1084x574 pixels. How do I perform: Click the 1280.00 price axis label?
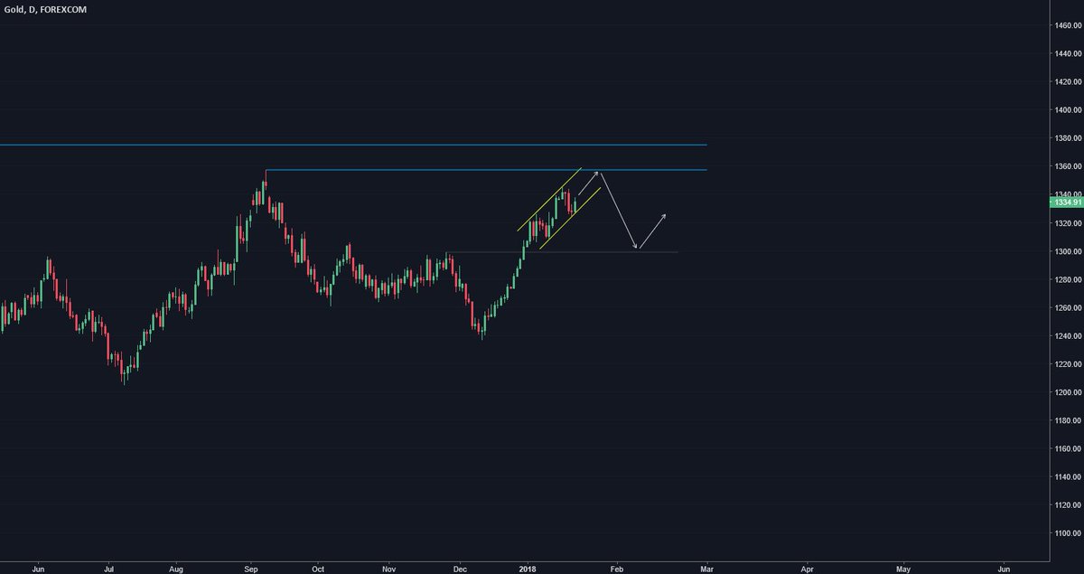pyautogui.click(x=1067, y=279)
